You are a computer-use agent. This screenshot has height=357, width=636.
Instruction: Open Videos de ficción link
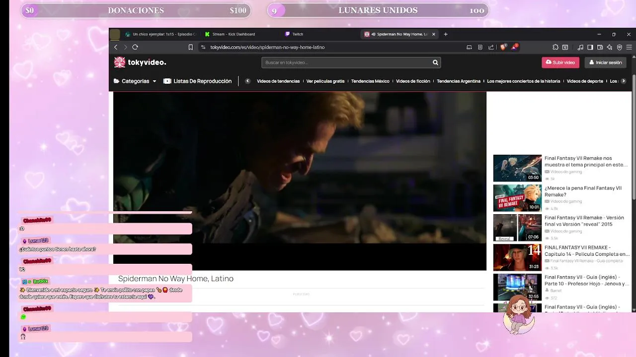point(413,81)
